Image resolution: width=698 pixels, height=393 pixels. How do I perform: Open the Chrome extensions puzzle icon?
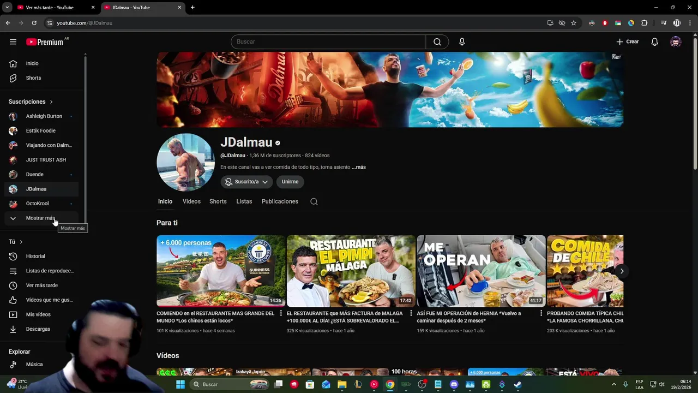pyautogui.click(x=645, y=23)
